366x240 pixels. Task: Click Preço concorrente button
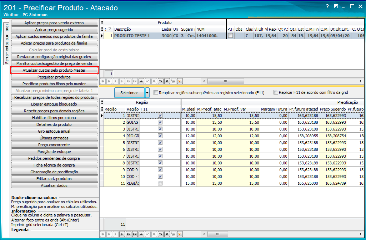click(54, 145)
